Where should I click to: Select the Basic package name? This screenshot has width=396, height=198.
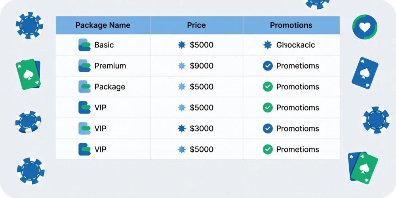click(x=104, y=45)
